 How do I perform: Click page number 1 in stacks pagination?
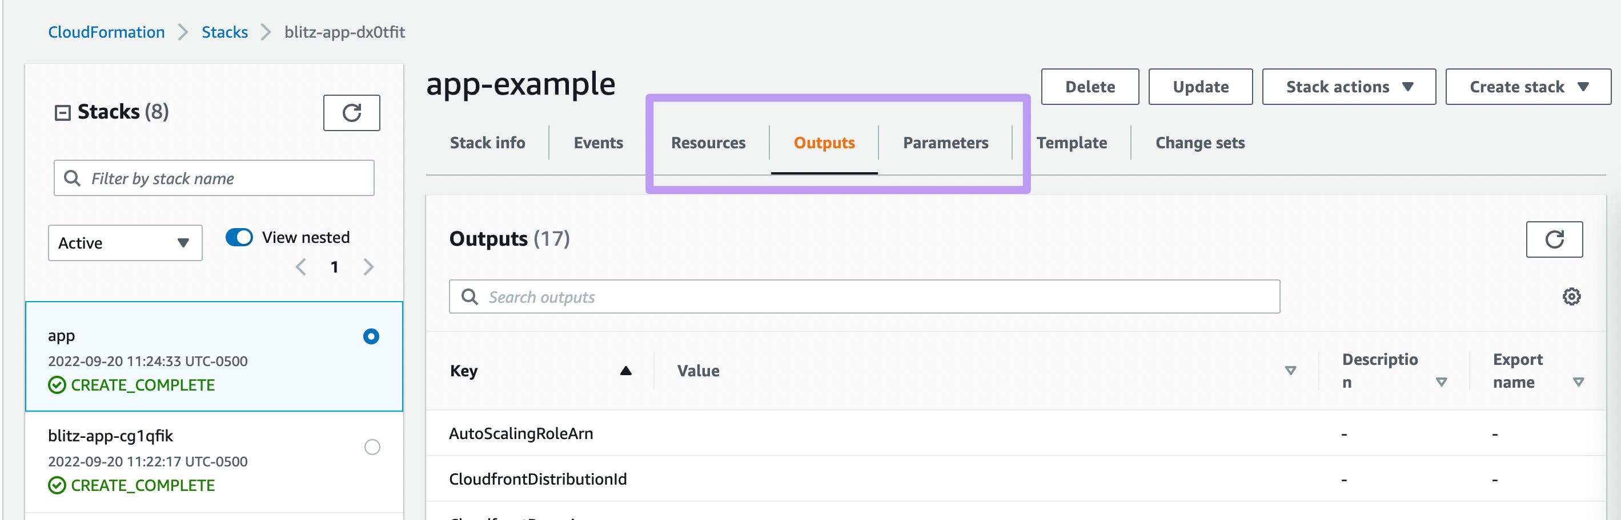click(334, 267)
